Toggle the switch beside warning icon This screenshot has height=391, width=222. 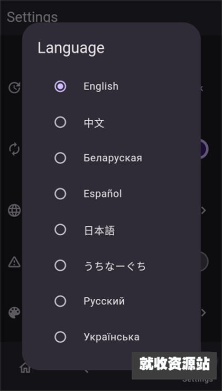point(204,262)
